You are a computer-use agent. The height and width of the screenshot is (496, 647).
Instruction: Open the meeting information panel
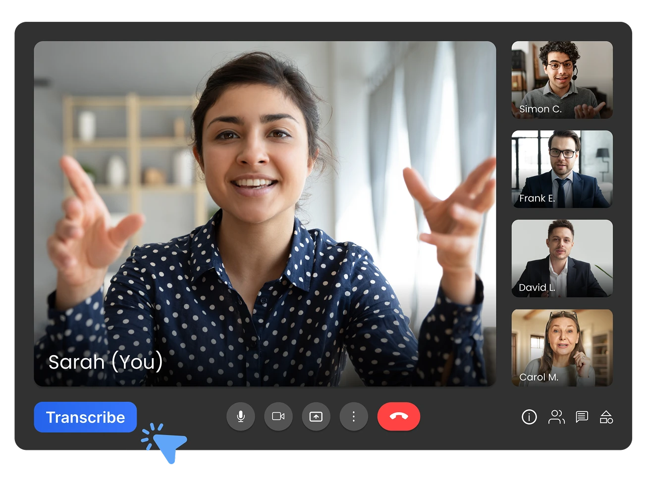pyautogui.click(x=529, y=418)
